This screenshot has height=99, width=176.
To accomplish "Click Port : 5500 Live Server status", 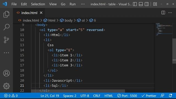I will pyautogui.click(x=127, y=96).
